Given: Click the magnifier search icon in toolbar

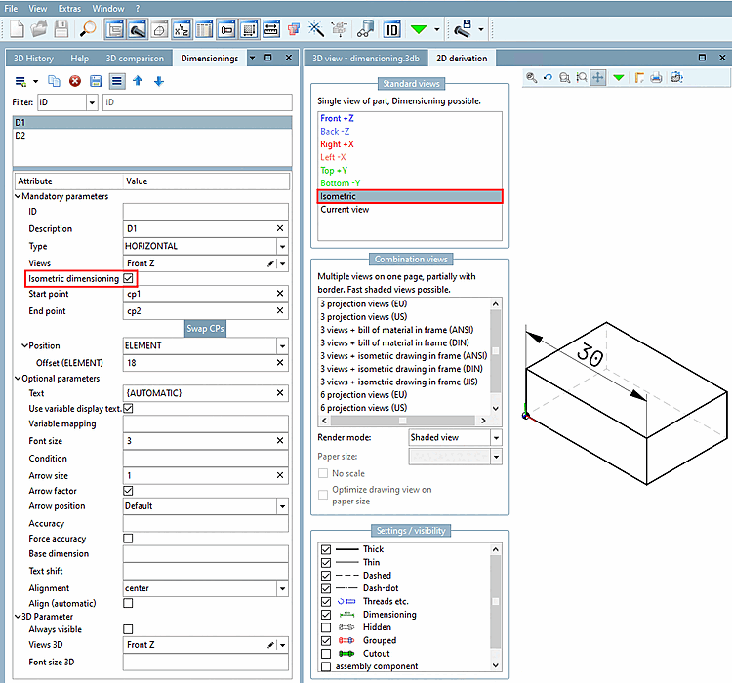Looking at the screenshot, I should point(87,29).
